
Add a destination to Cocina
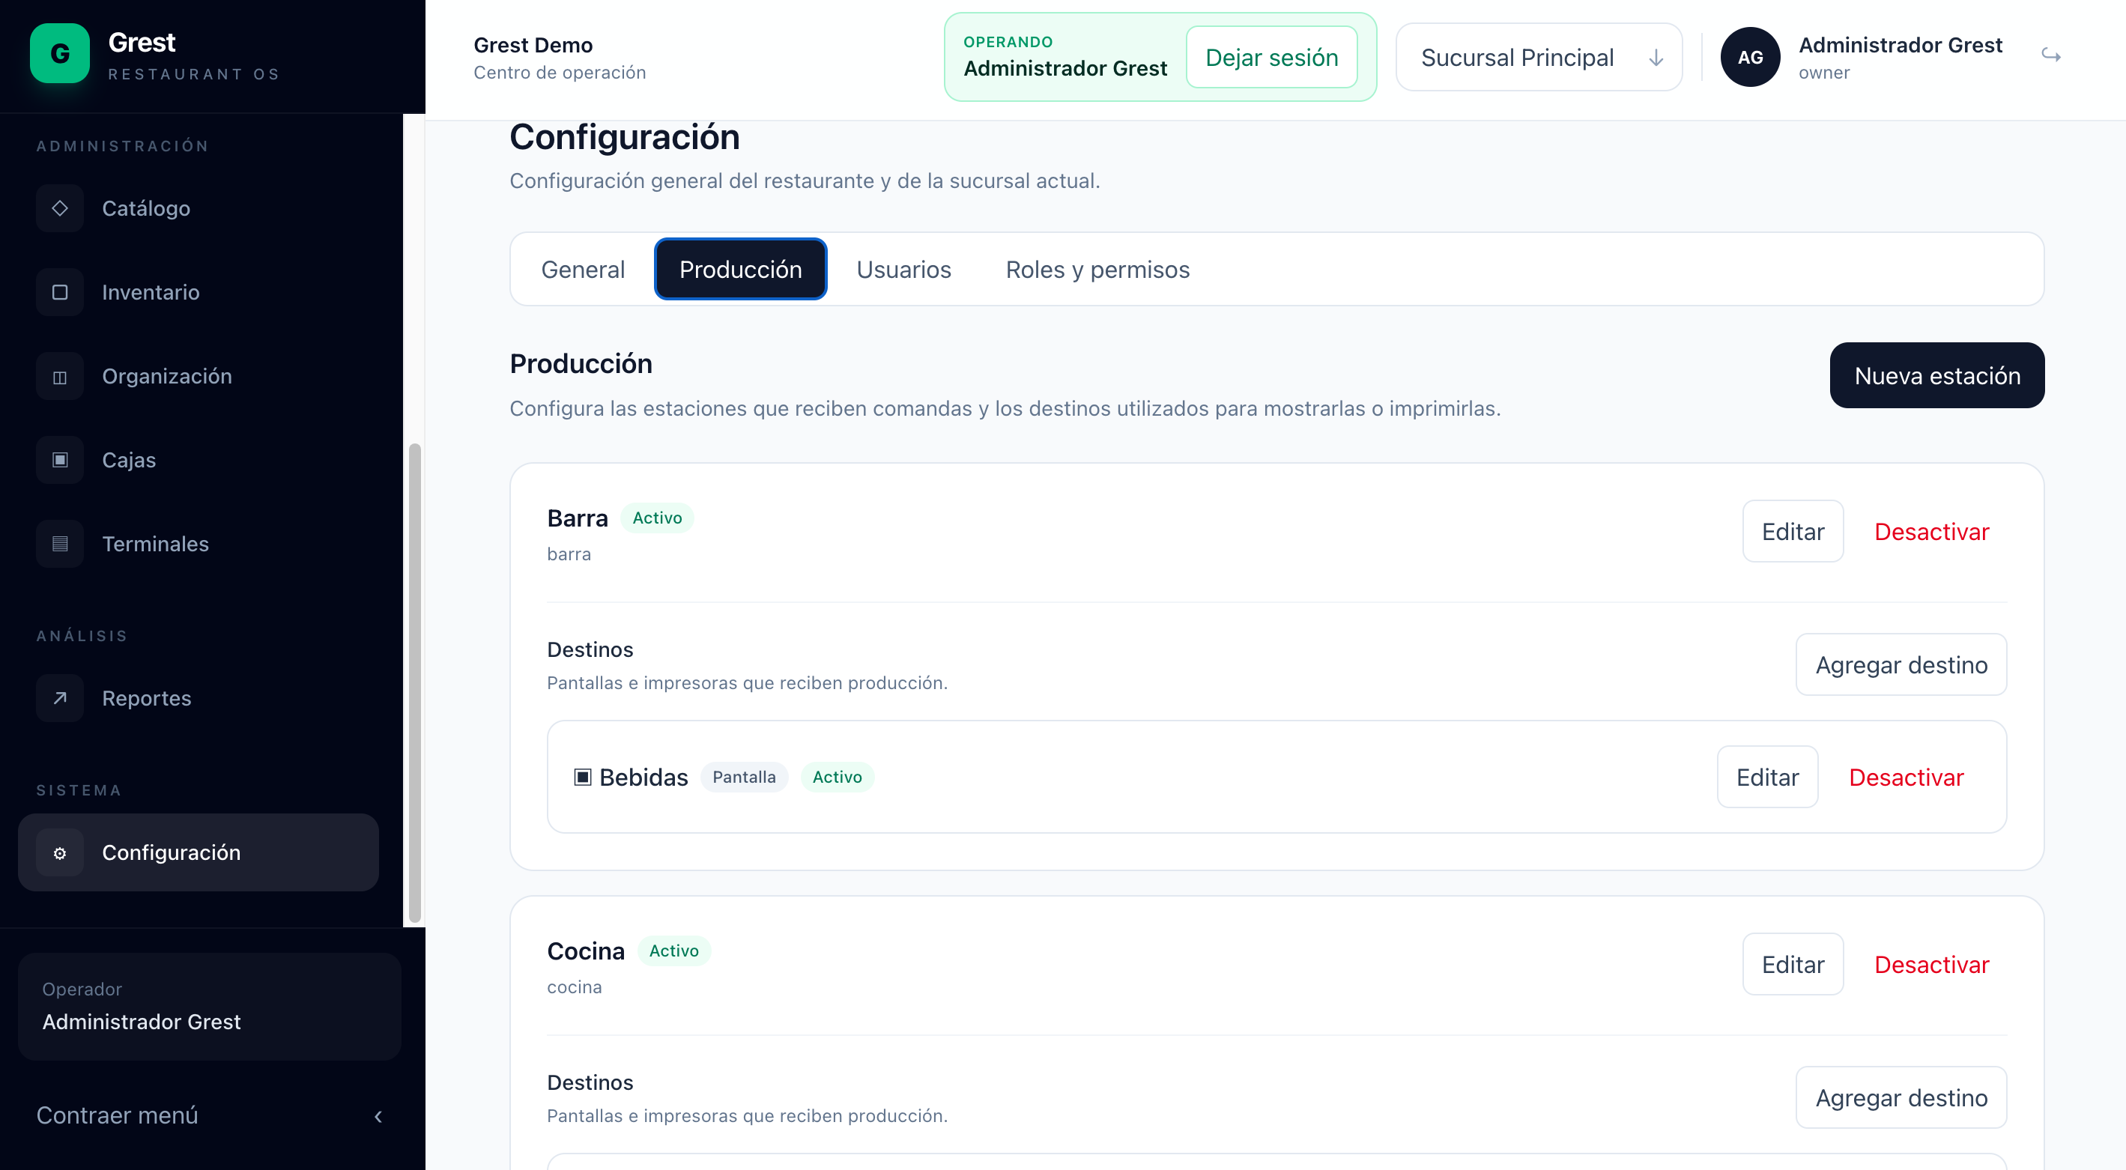[1901, 1098]
